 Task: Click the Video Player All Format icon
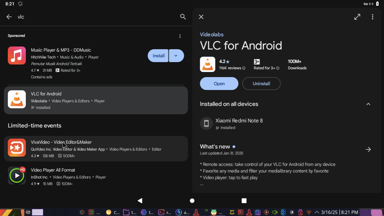17,175
